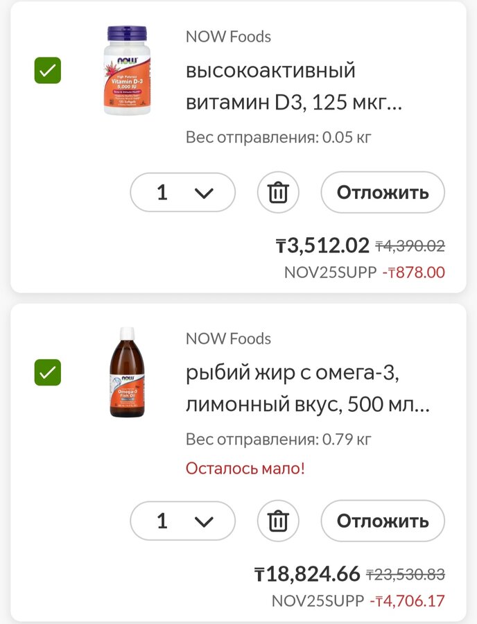Uncheck the vitamin D3 item checkbox
Screen dimensions: 477x624
pos(48,70)
